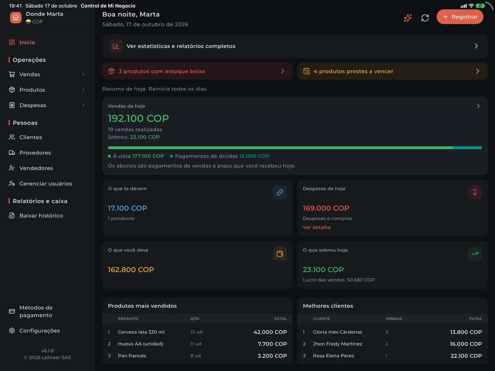Expand the Vendas submenu chevron
Viewport: 495px width, 371px height.
(x=83, y=74)
